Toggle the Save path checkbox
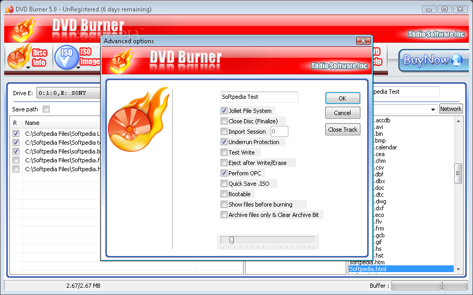The image size is (473, 295). click(46, 109)
